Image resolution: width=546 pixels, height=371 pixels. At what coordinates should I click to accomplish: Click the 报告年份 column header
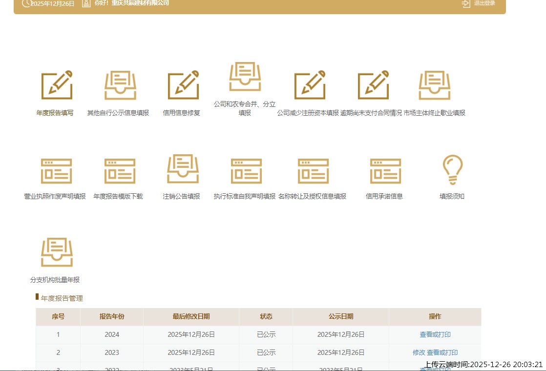[112, 316]
